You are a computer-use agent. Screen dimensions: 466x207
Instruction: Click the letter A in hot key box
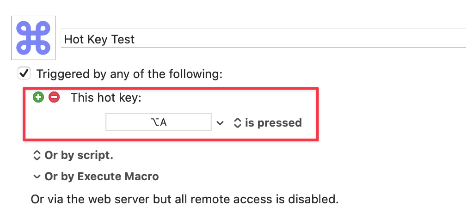pos(163,122)
